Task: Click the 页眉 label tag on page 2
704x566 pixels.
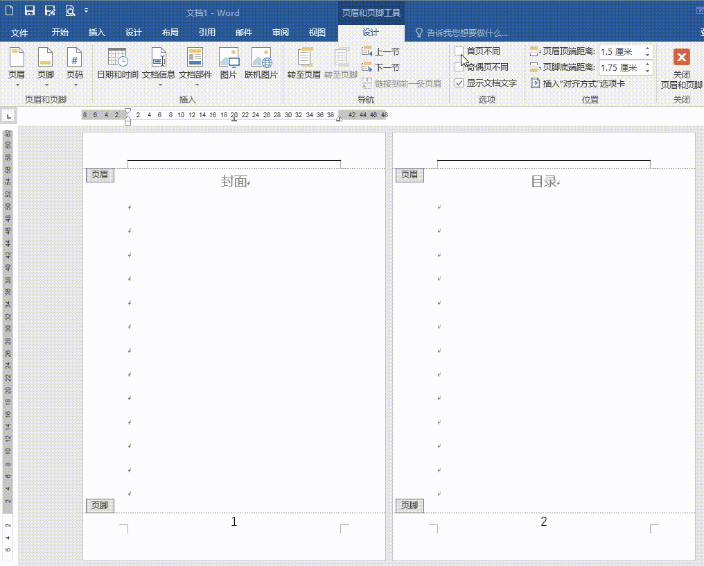Action: click(410, 175)
